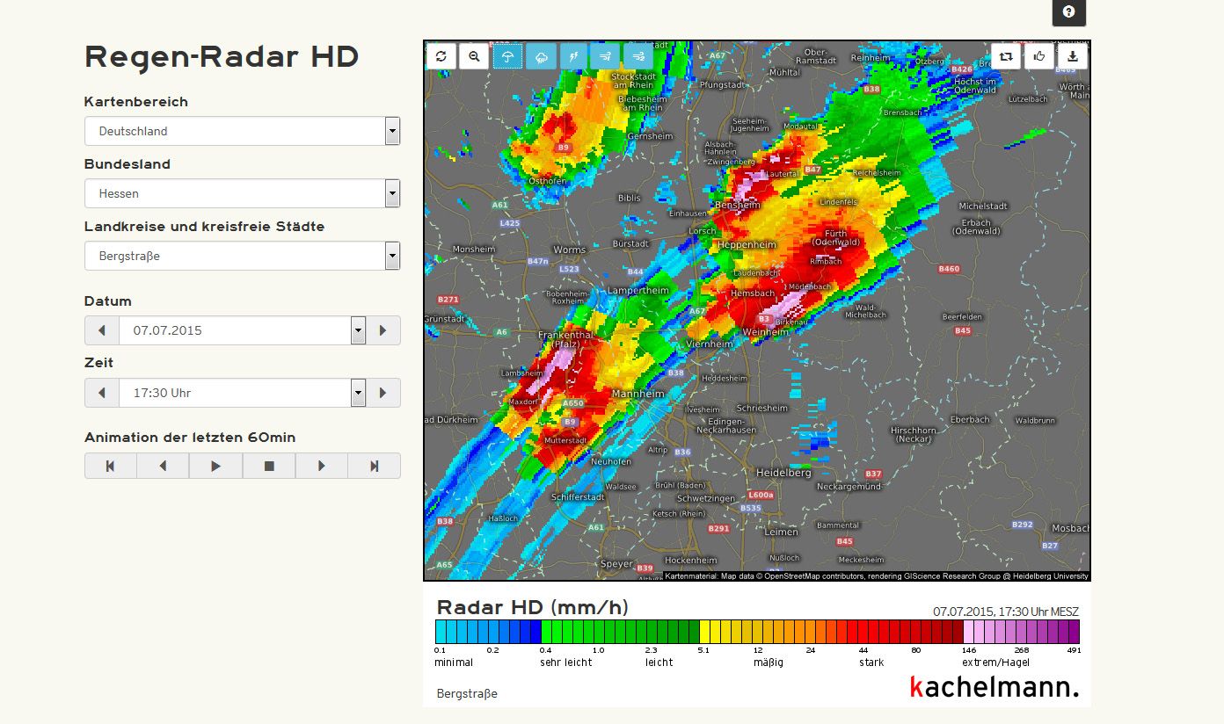Viewport: 1224px width, 724px height.
Task: Click the OpenStreetMap attribution text on the map
Action: (877, 576)
